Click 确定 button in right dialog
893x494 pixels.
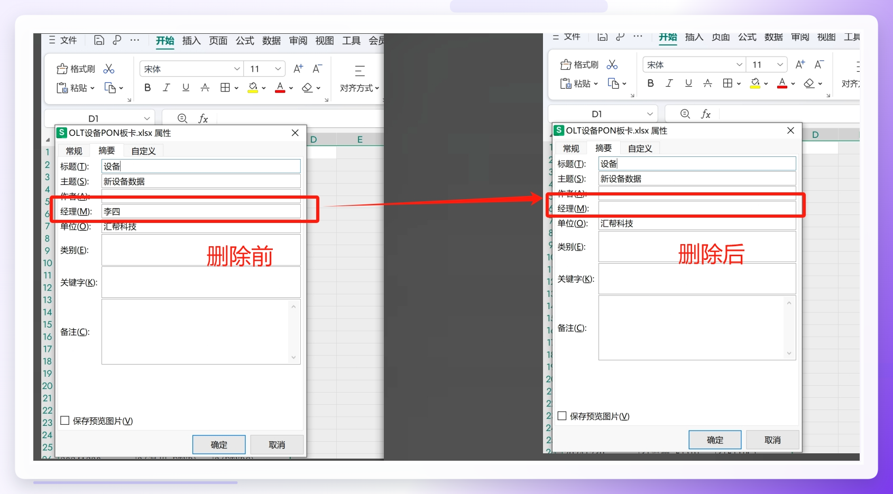(715, 440)
